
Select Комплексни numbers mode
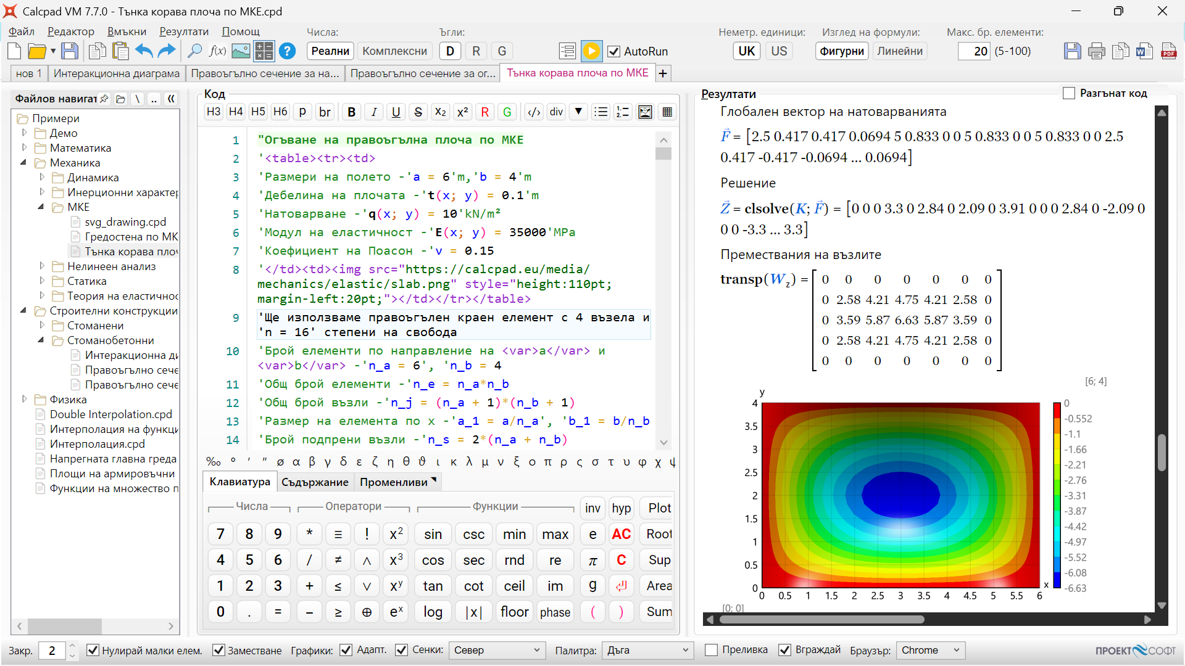pyautogui.click(x=394, y=51)
